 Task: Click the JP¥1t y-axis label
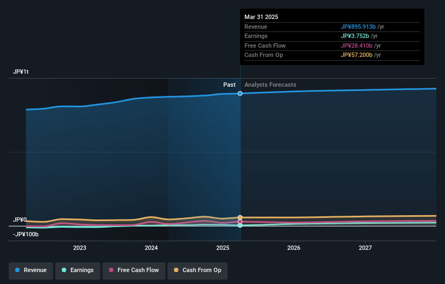21,72
